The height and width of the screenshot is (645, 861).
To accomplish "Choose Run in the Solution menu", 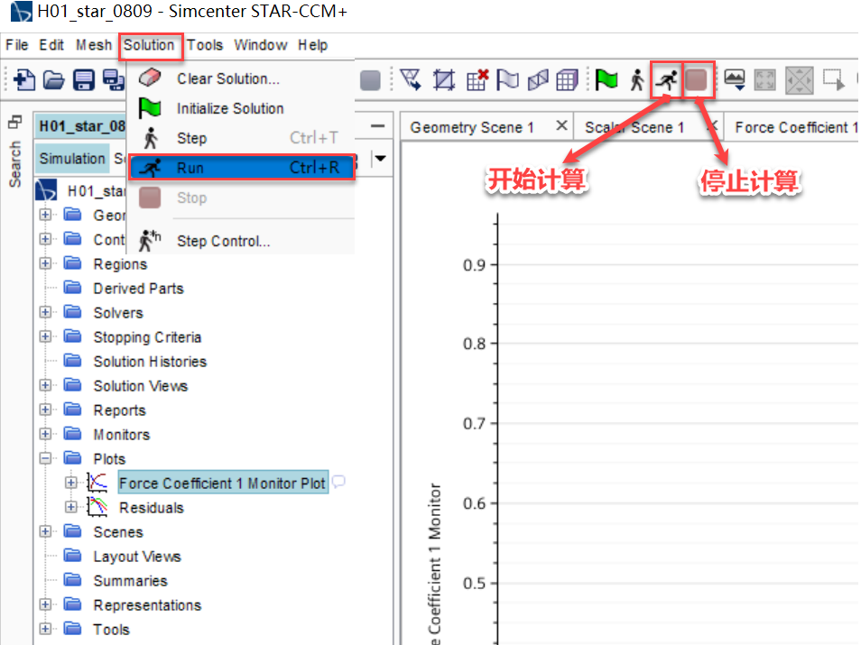I will pos(241,168).
